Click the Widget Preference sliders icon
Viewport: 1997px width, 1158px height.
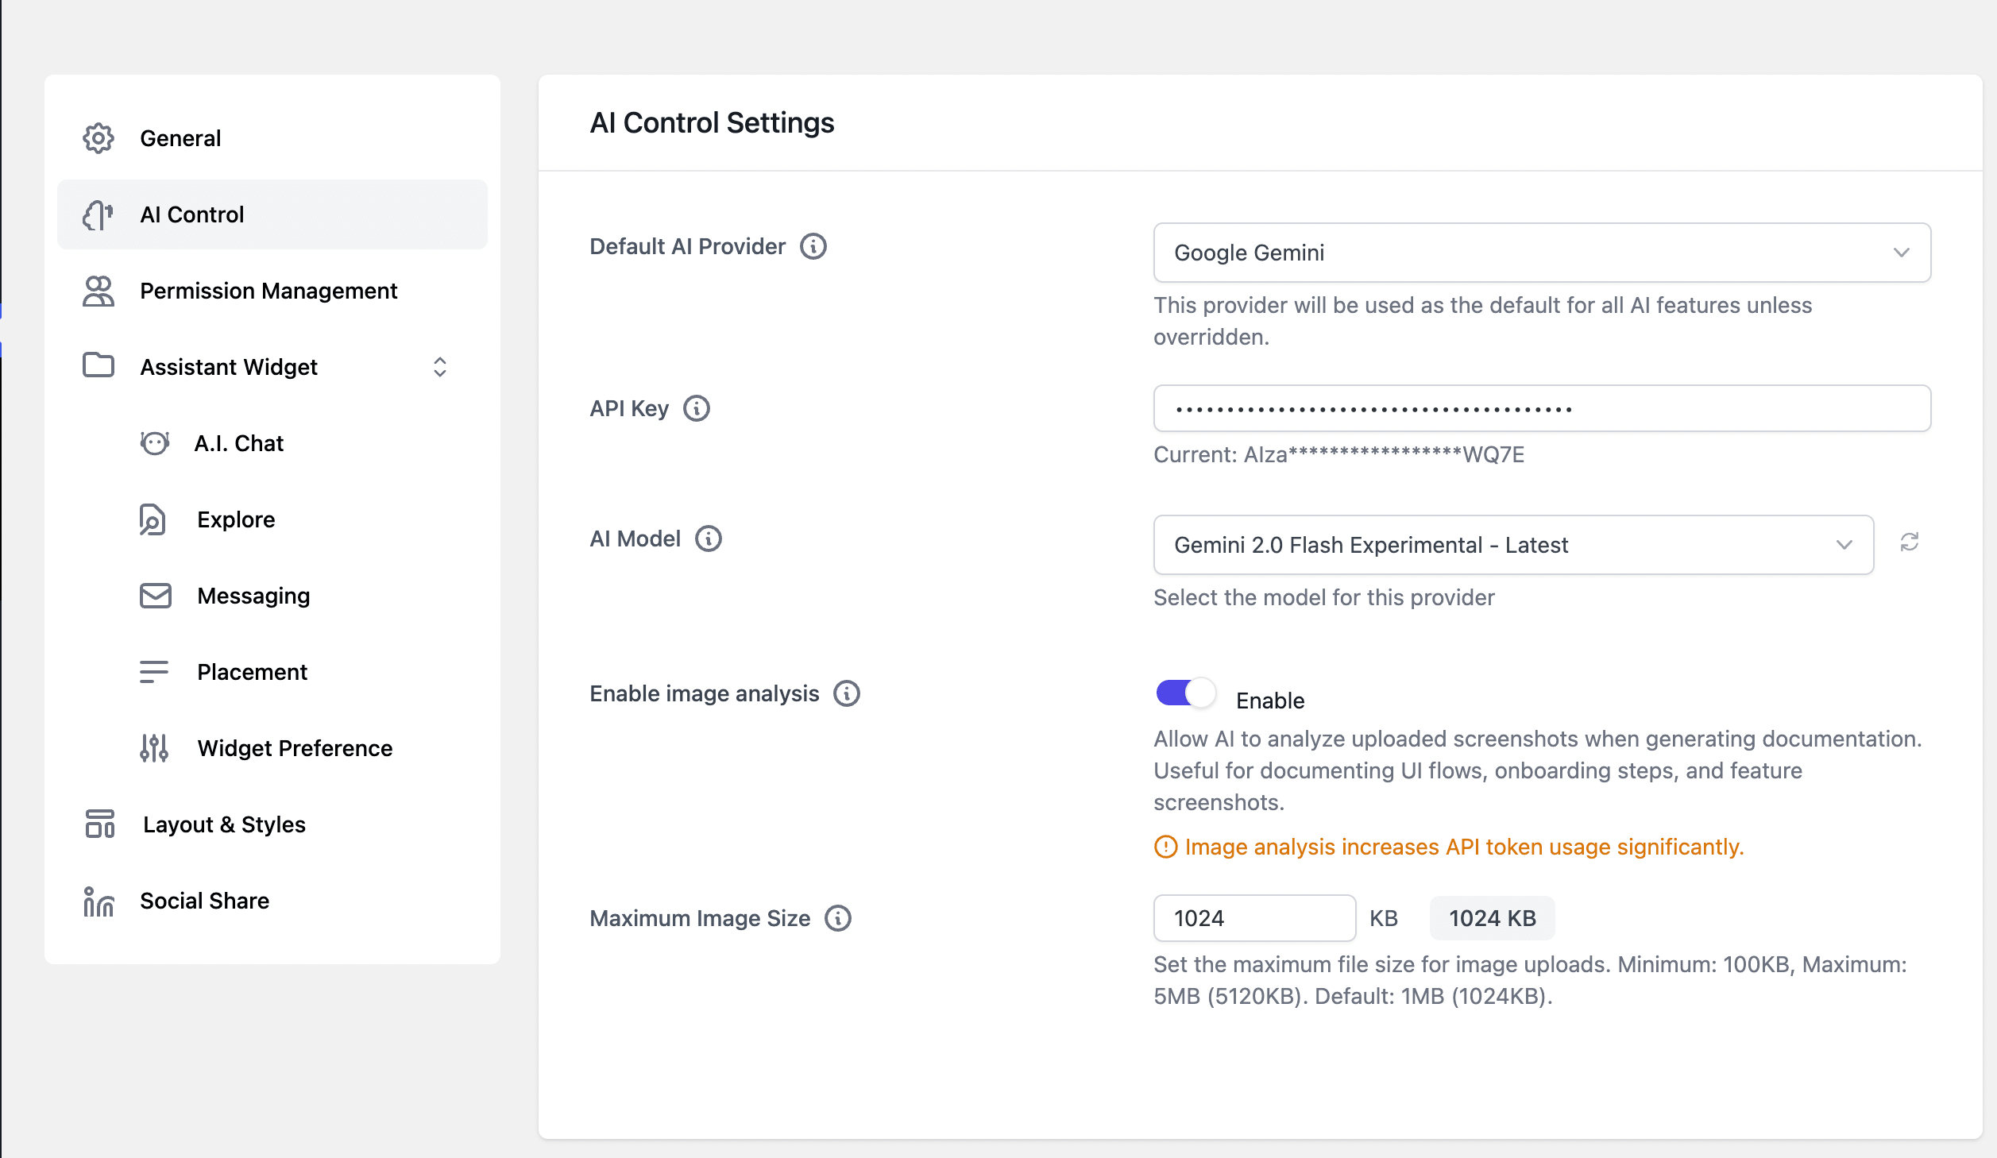point(154,748)
